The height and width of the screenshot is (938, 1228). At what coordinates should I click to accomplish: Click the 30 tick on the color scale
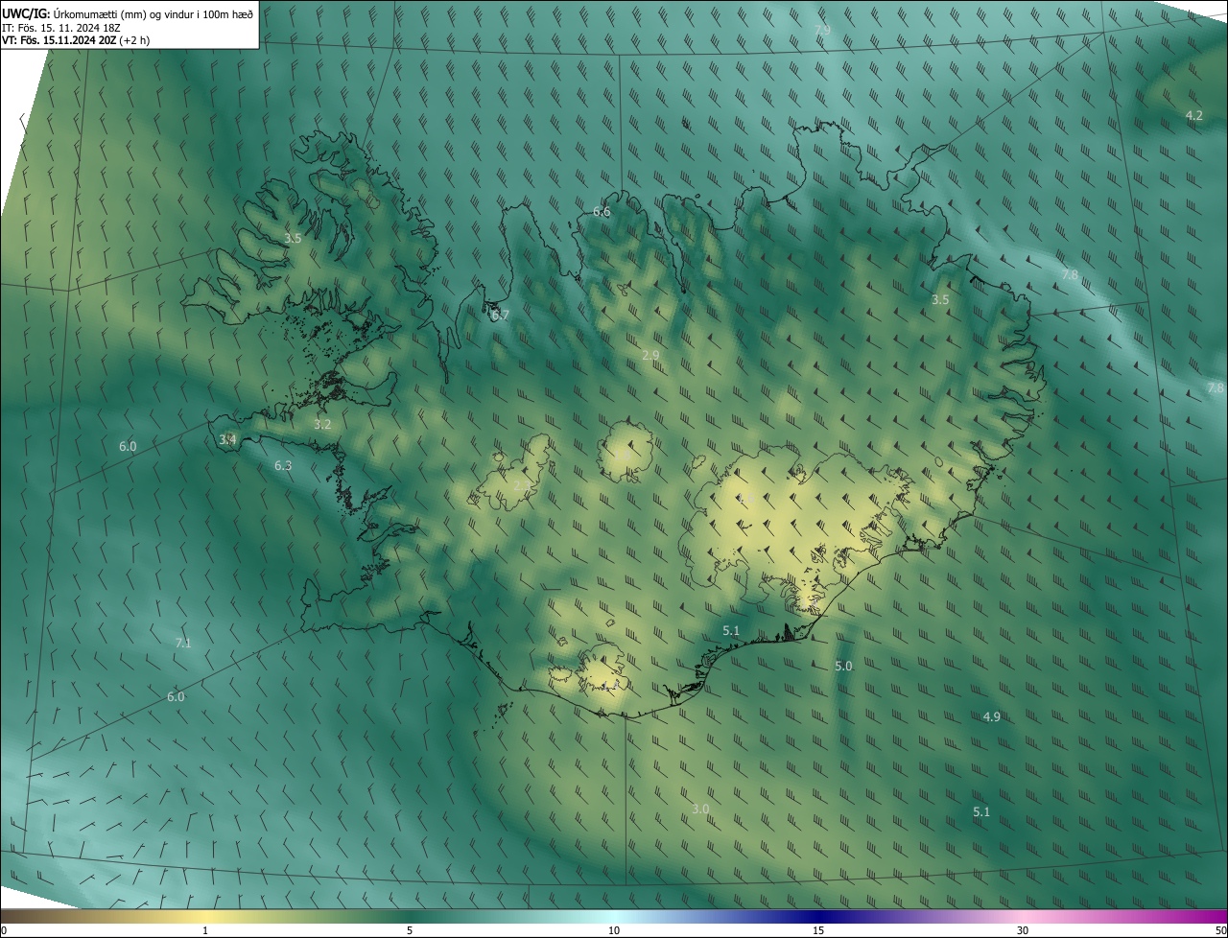point(1023,930)
